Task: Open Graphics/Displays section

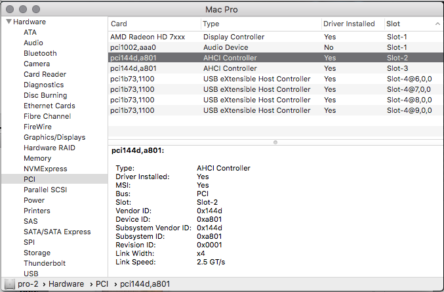Action: pos(54,137)
